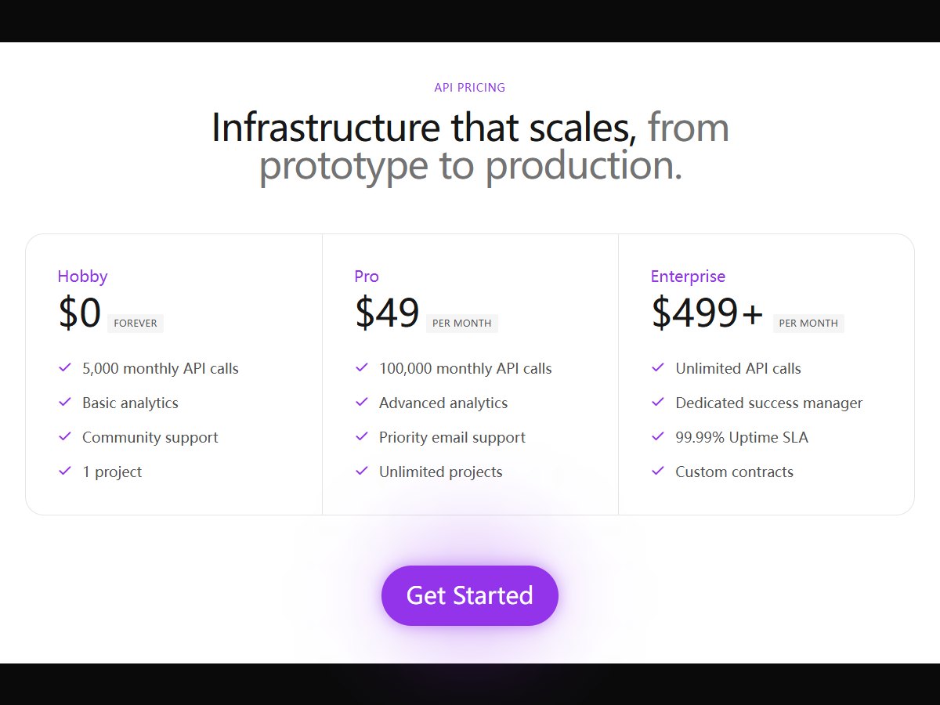Click the $49 Pro price
The height and width of the screenshot is (705, 940).
387,313
